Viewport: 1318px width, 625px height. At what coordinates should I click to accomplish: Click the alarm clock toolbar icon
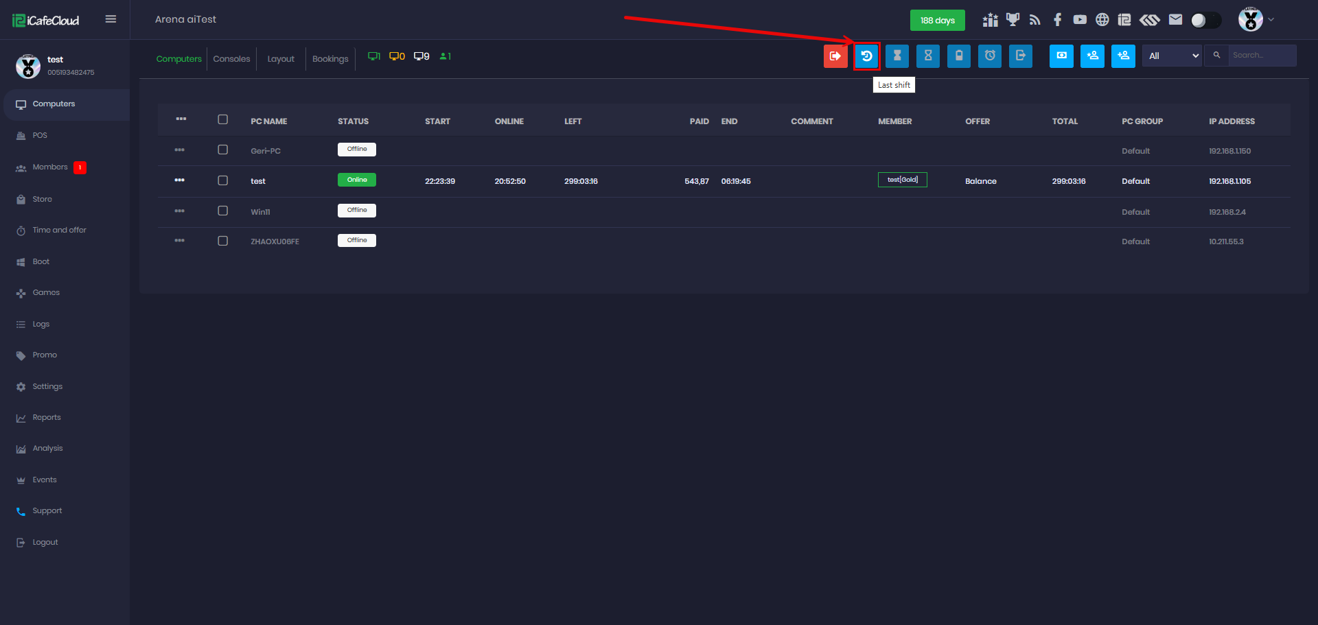[x=990, y=56]
